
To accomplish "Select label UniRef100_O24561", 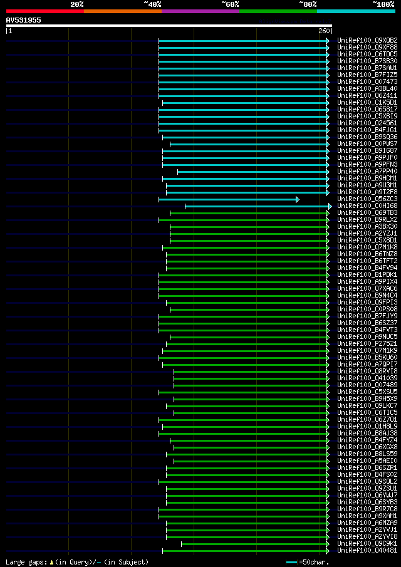I will point(367,123).
